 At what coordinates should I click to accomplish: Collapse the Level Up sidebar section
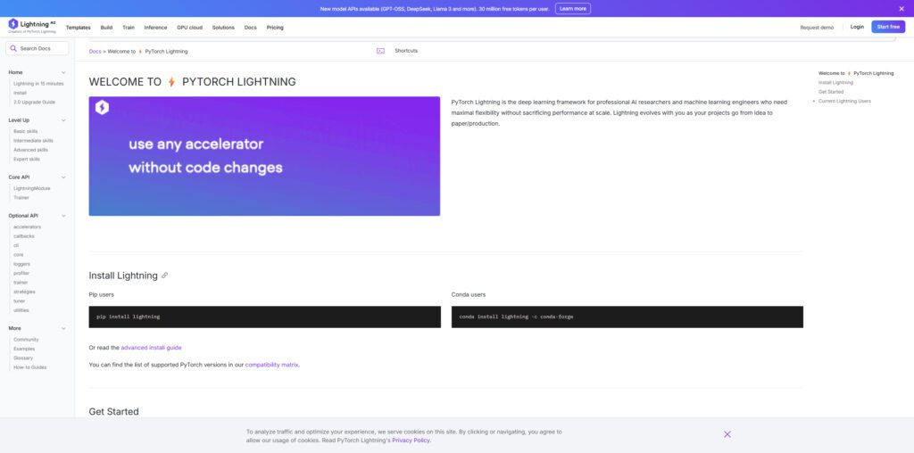(x=63, y=120)
